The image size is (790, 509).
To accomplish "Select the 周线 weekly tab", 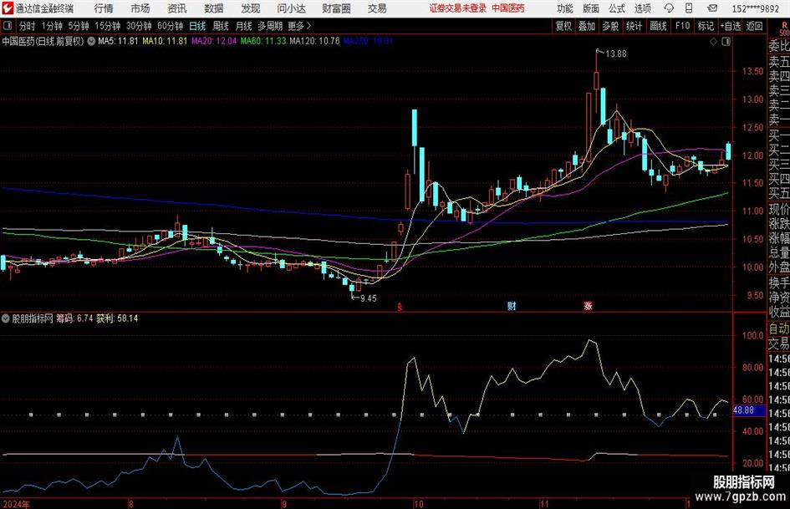I will [220, 26].
